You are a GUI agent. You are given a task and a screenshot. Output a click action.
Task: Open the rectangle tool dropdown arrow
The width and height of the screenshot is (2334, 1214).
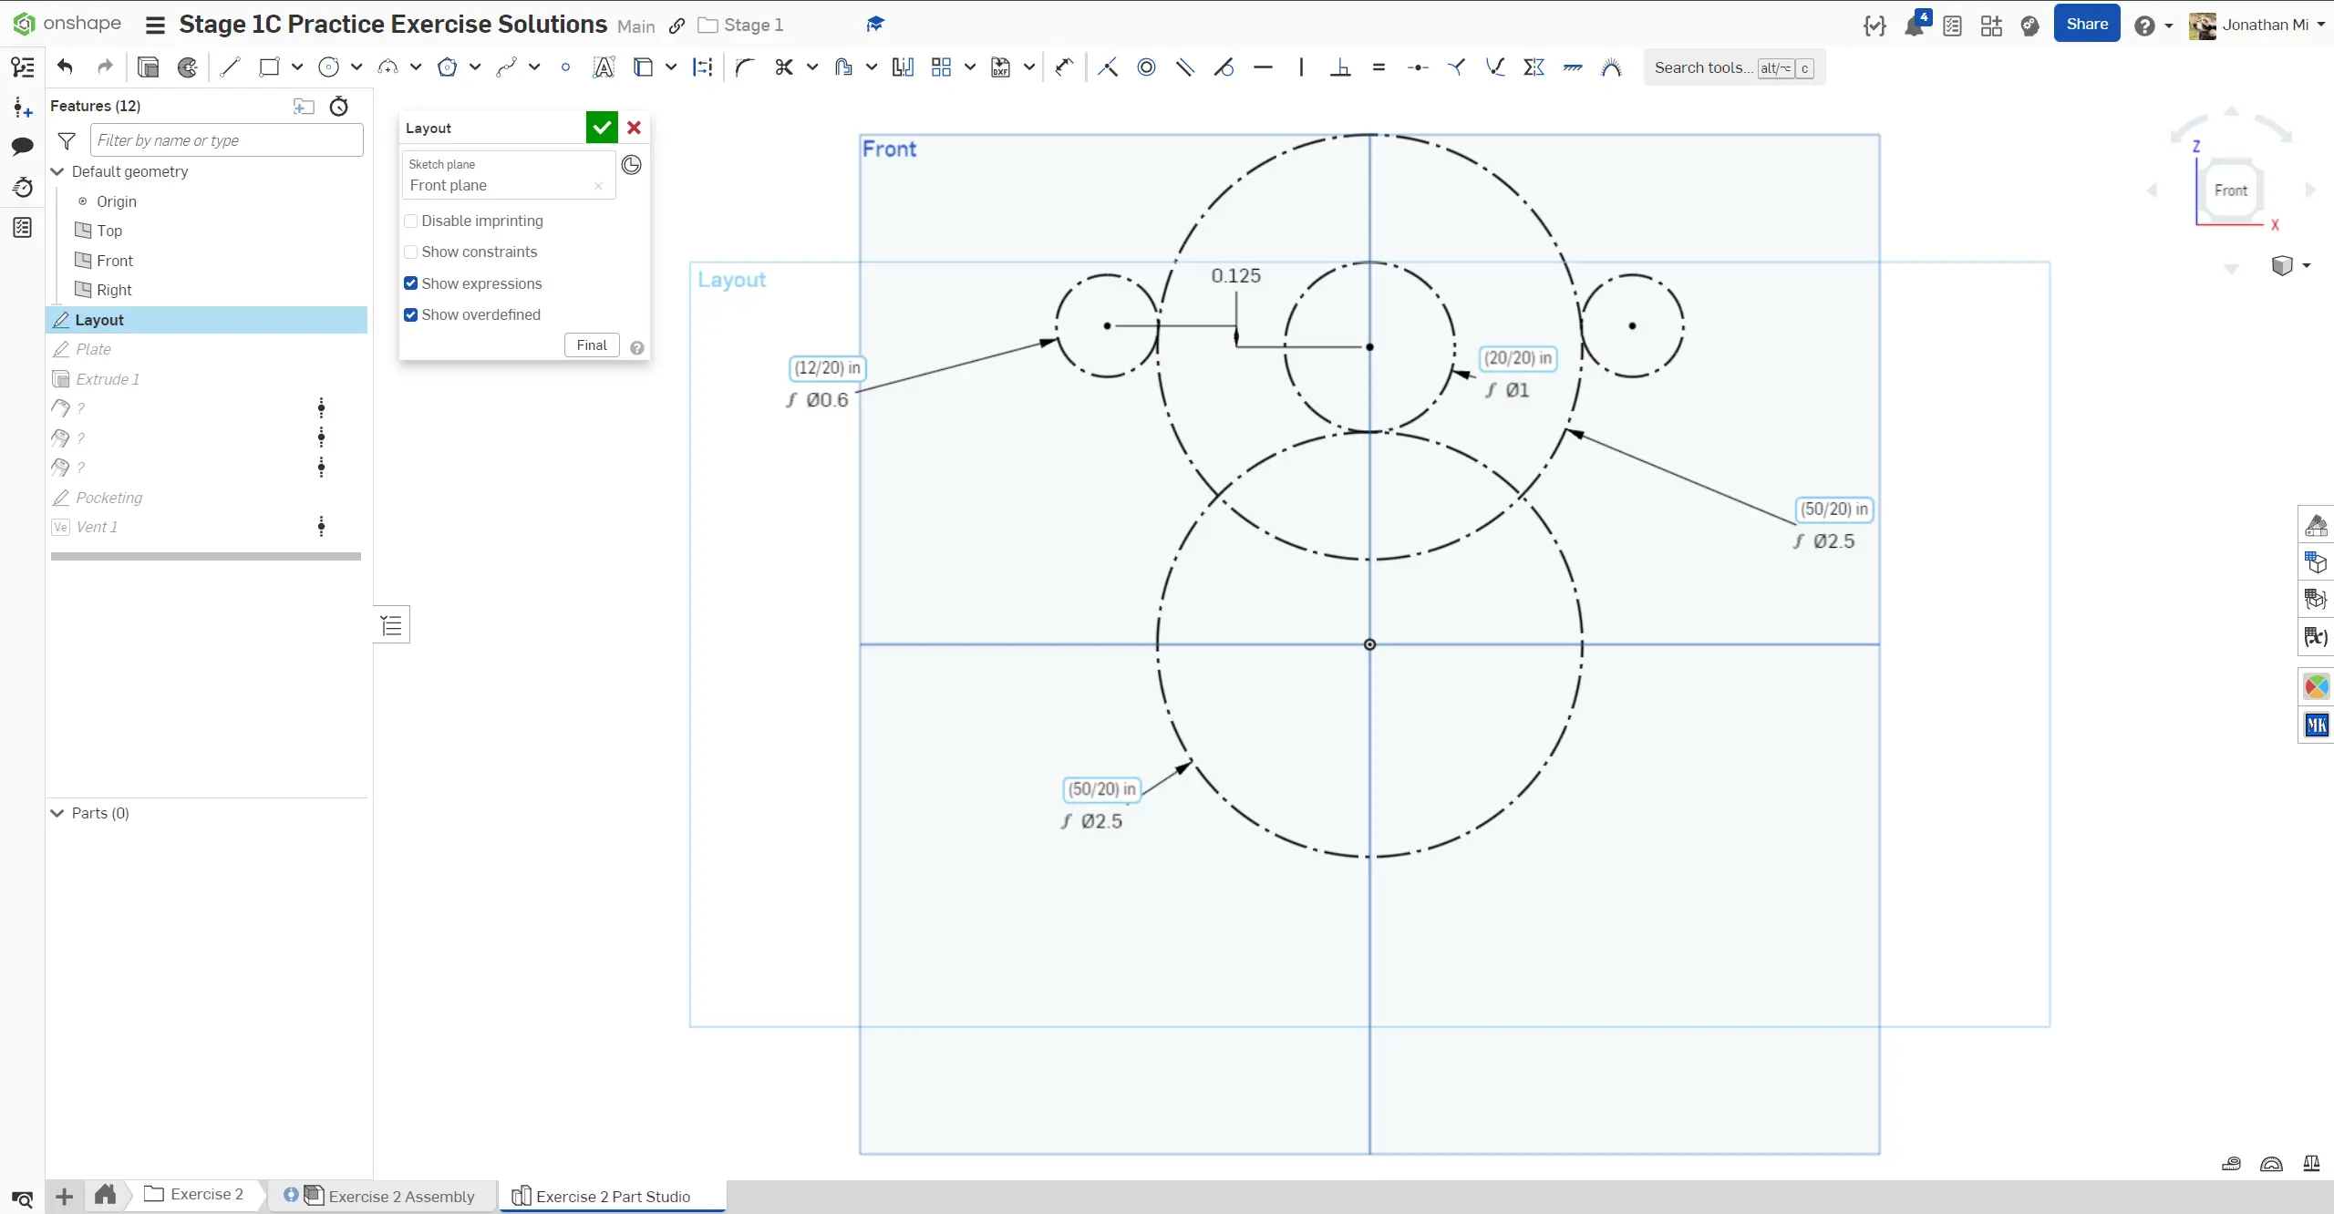coord(297,67)
